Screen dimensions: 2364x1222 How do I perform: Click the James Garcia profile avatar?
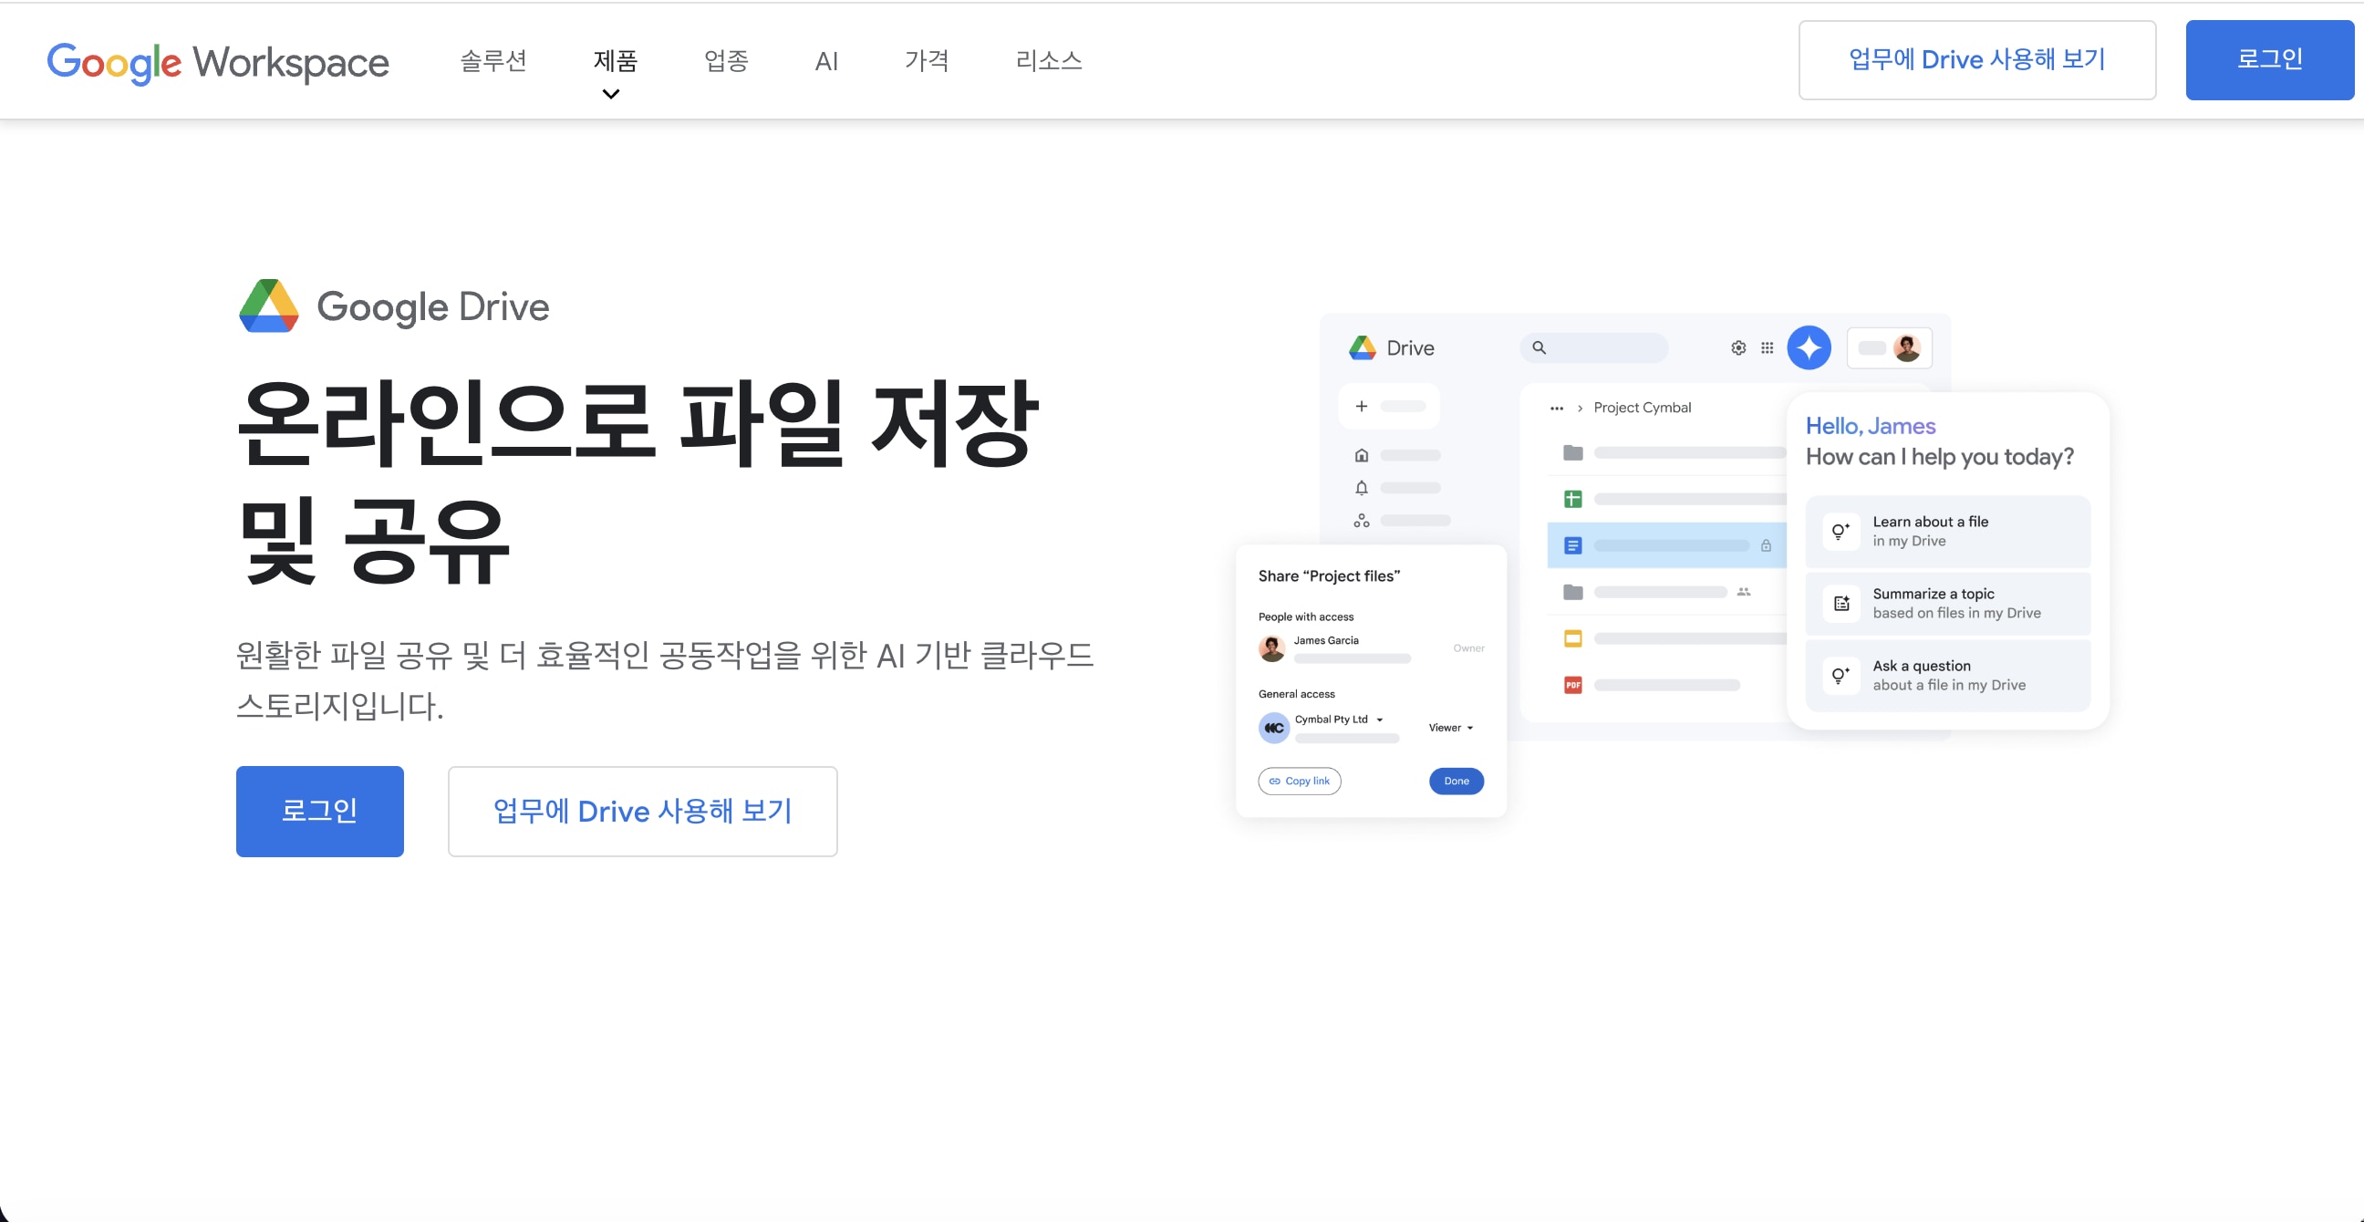(x=1272, y=647)
